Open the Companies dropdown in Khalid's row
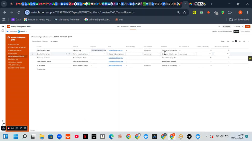 coord(98,54)
